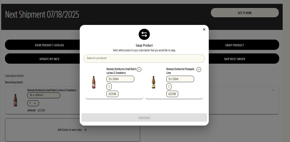Image resolution: width=290 pixels, height=142 pixels.
Task: Expand quantity dropdown in subscription details
Action: [33, 103]
